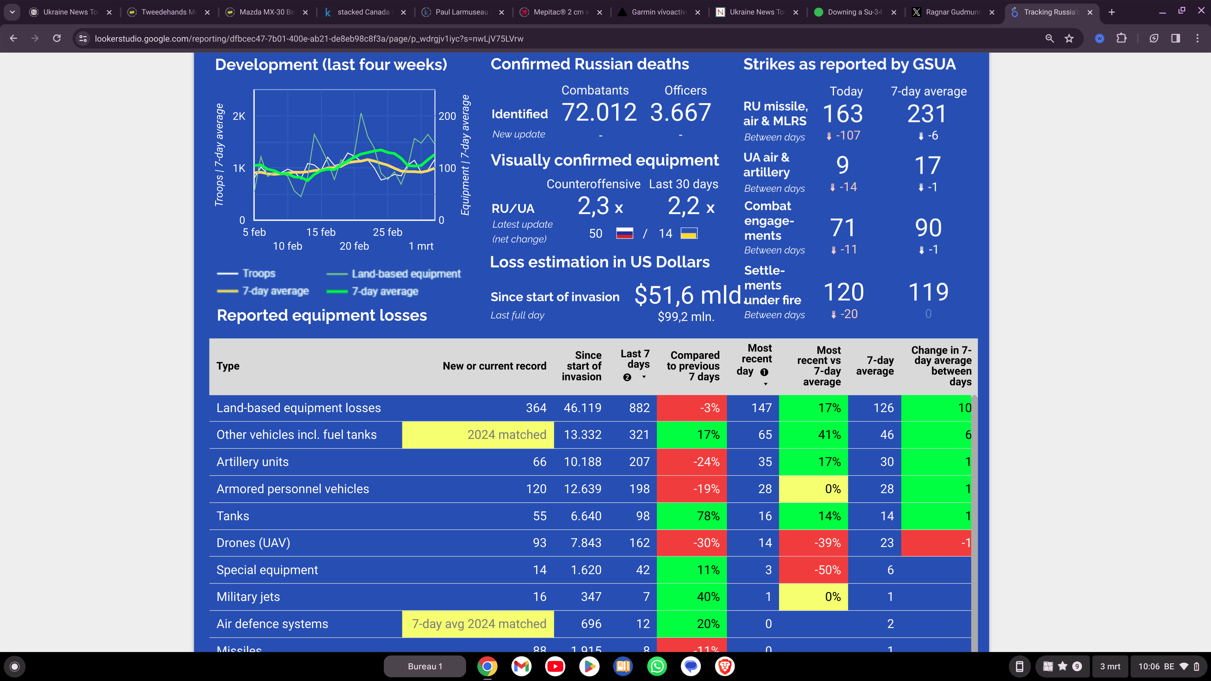Viewport: 1211px width, 681px height.
Task: Open the Chrome three-dot menu
Action: point(1197,38)
